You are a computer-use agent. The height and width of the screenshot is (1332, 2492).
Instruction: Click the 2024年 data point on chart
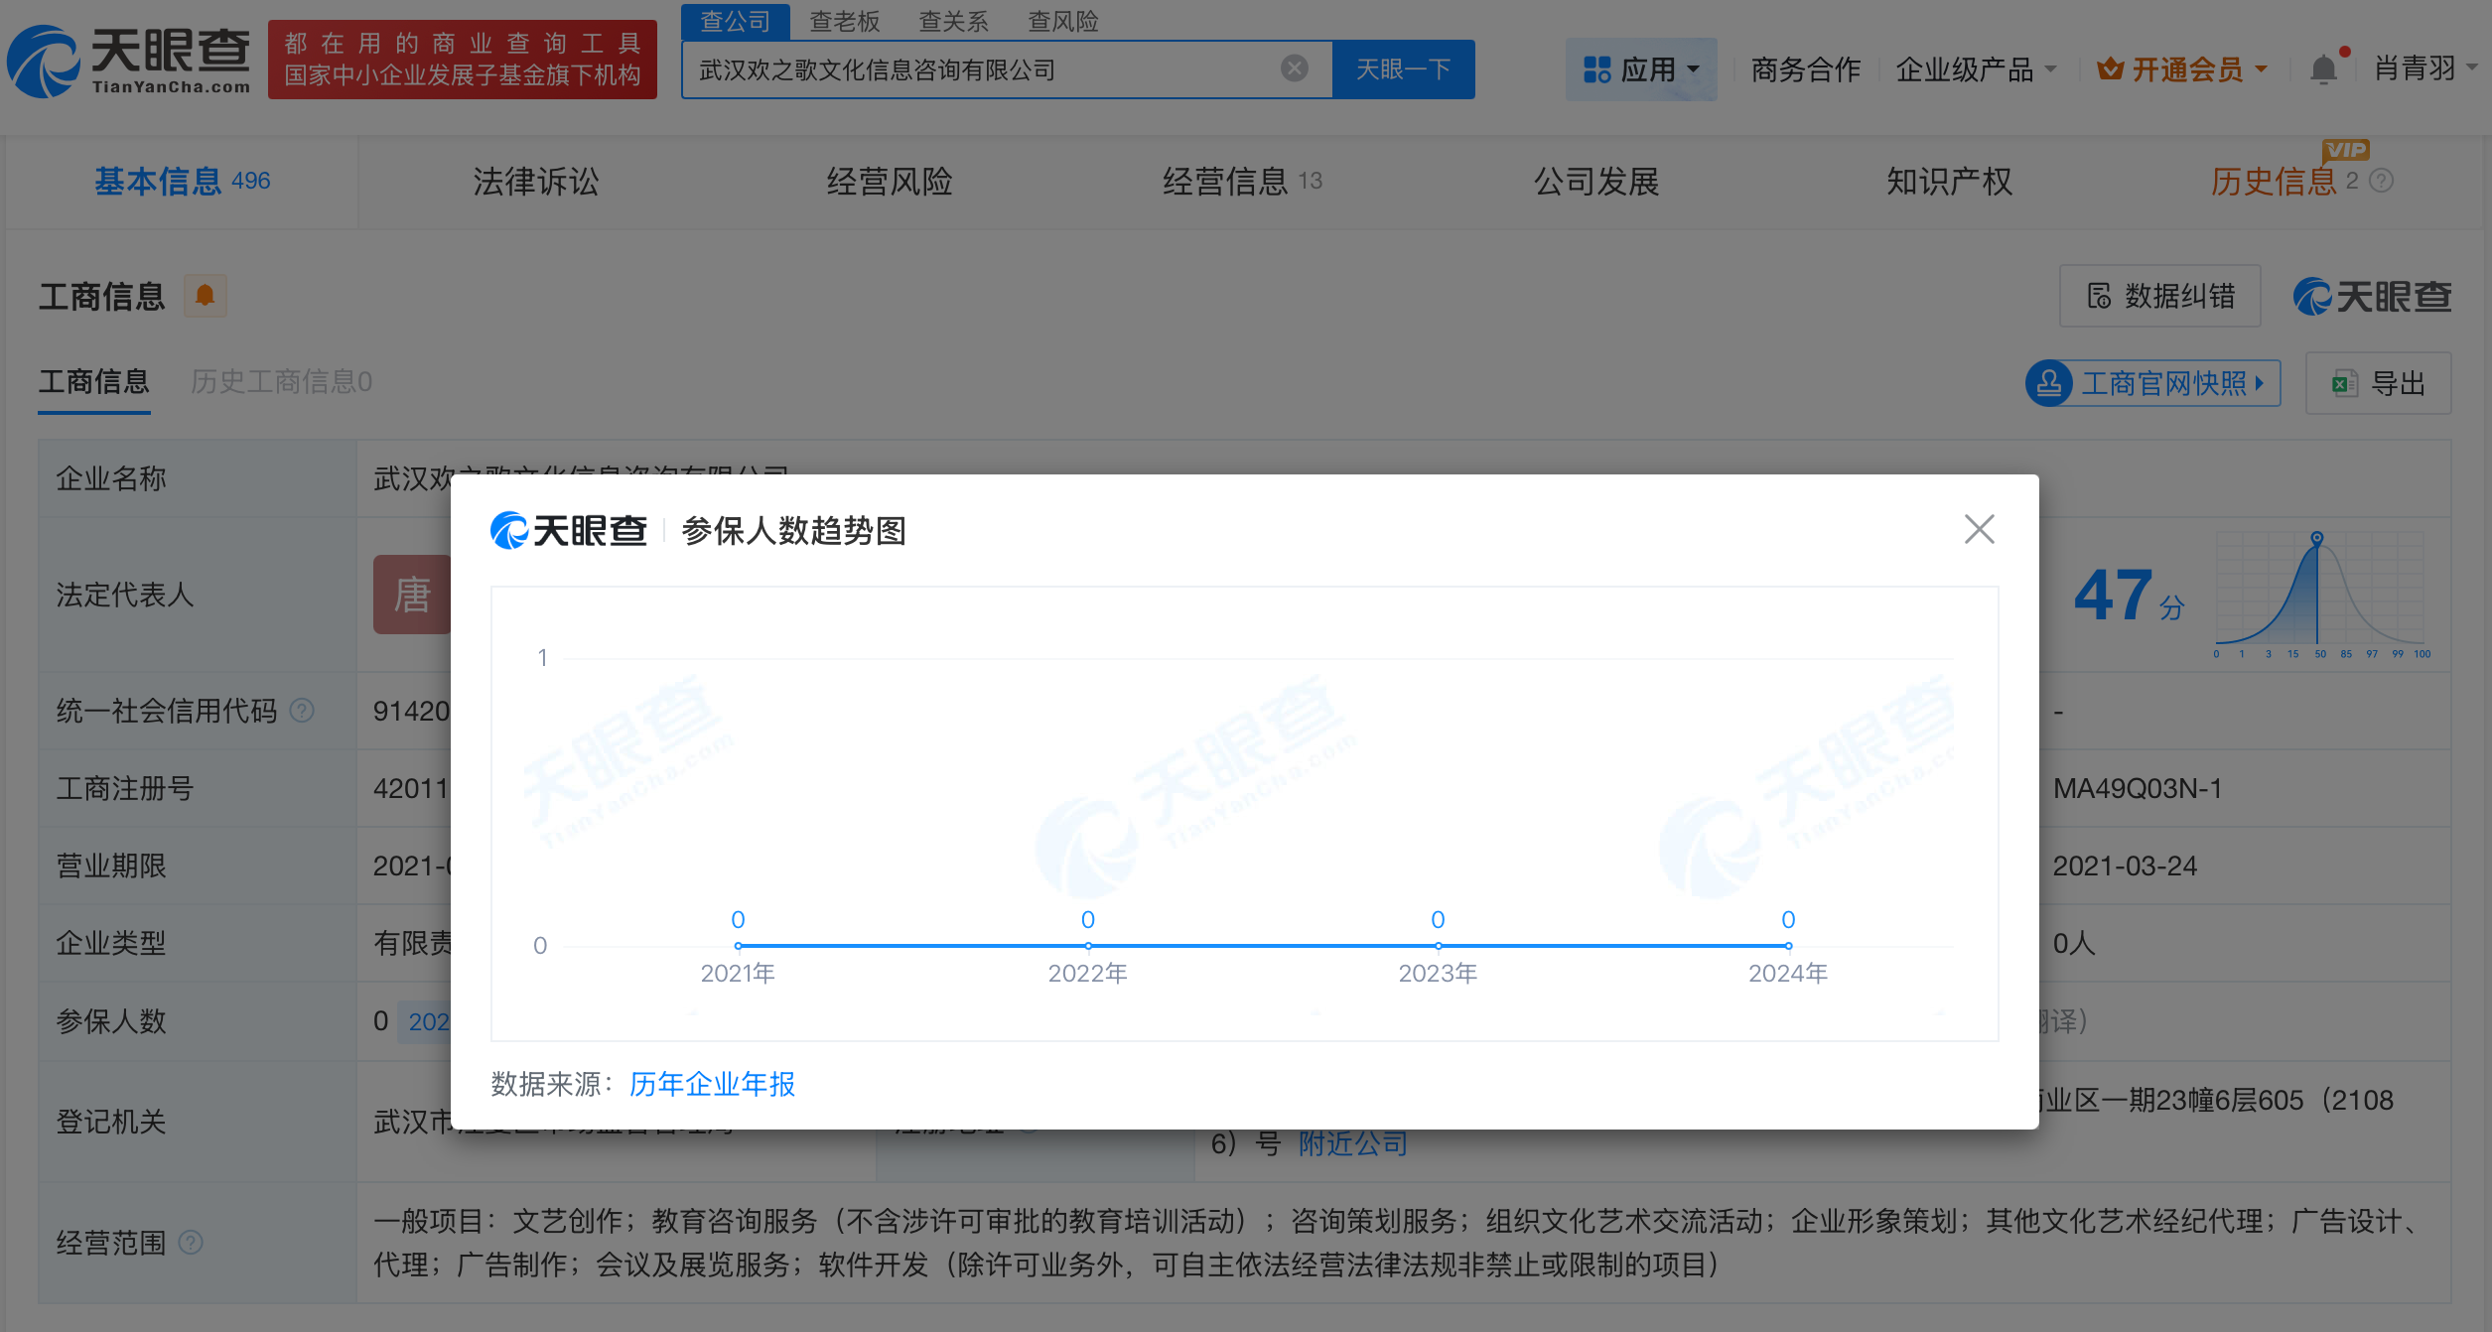coord(1787,945)
